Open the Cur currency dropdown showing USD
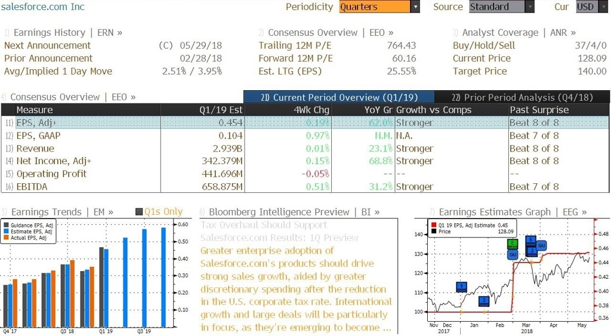The width and height of the screenshot is (611, 336). pos(591,7)
